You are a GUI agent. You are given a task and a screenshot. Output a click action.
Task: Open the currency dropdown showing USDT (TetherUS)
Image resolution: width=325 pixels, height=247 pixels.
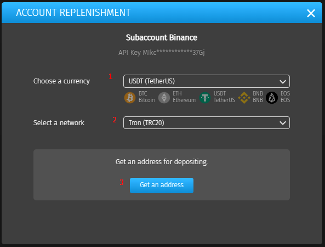point(207,81)
